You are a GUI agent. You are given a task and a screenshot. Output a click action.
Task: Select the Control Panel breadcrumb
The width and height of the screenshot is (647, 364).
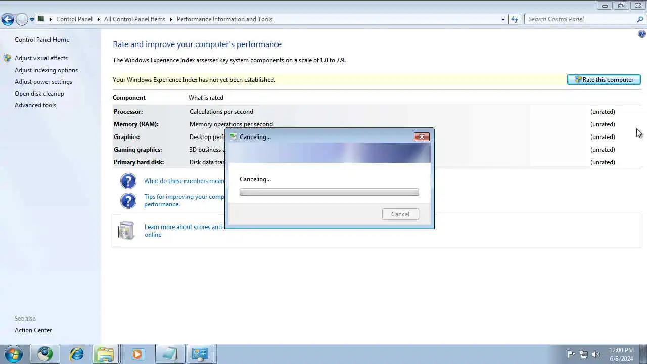pos(74,19)
